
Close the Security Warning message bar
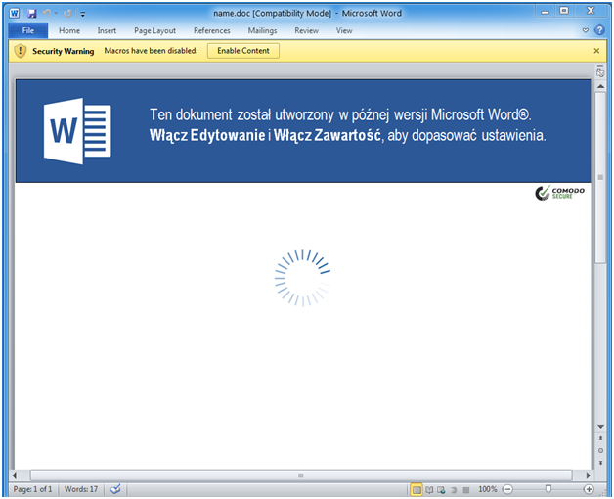click(x=597, y=50)
